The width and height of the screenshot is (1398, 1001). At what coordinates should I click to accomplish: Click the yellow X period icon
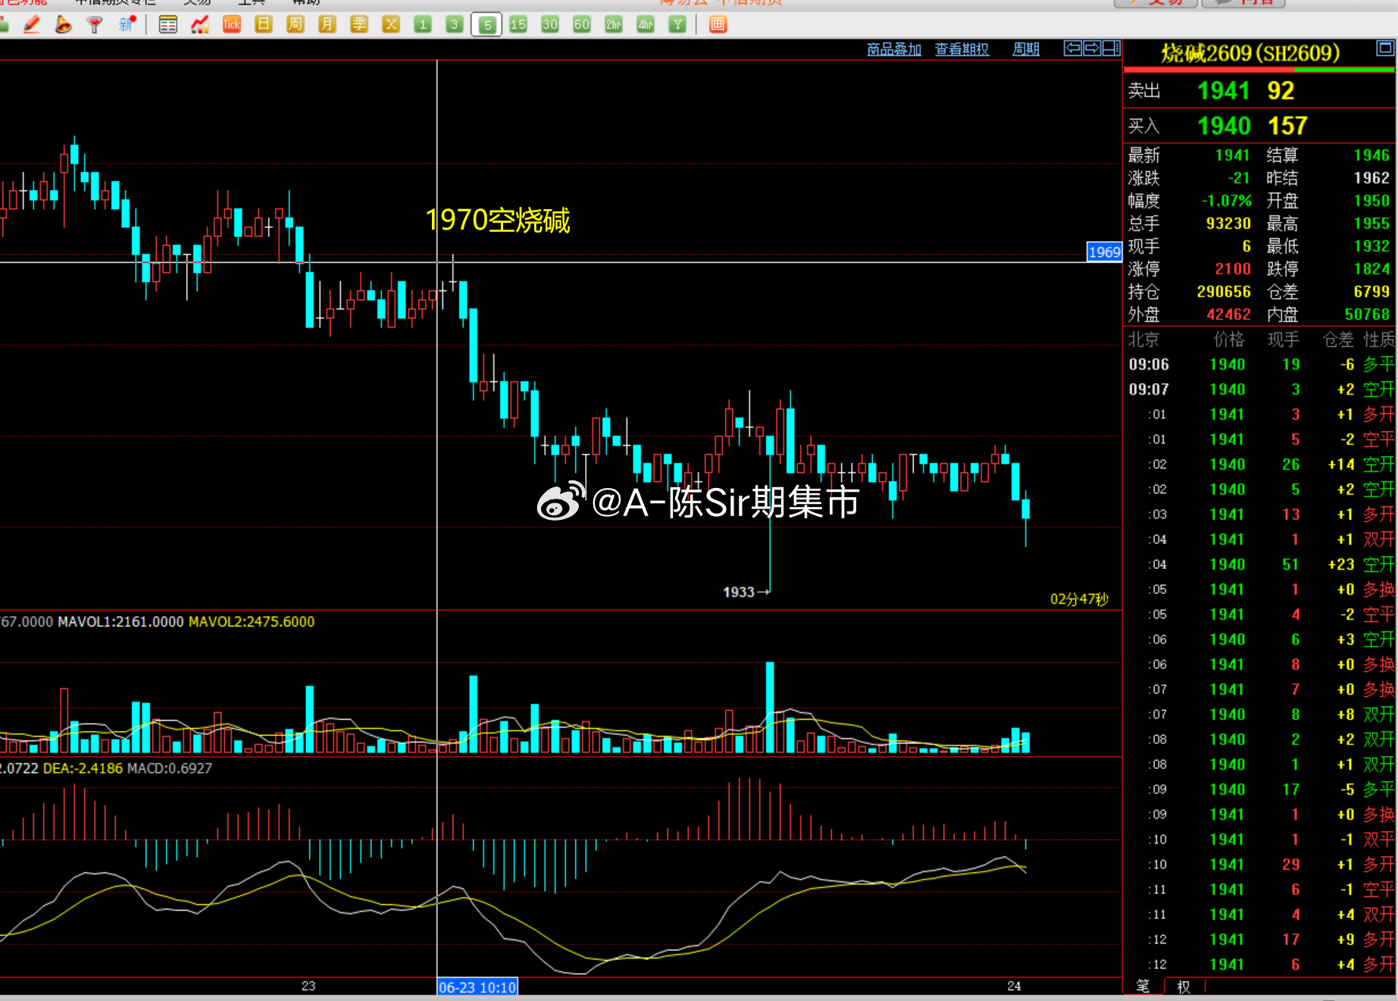[391, 24]
